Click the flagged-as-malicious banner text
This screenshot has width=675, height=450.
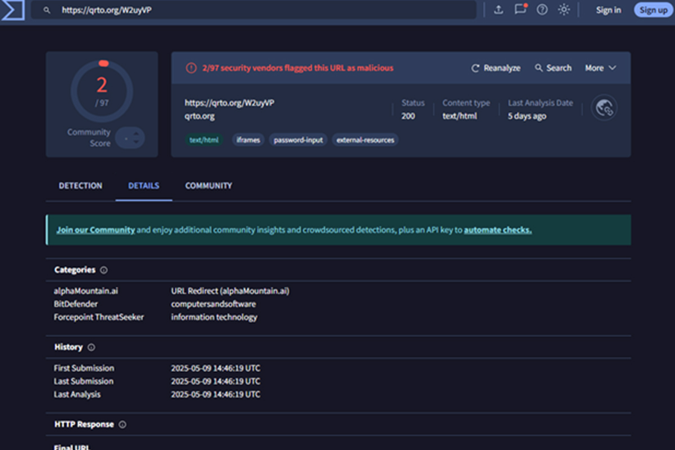298,68
